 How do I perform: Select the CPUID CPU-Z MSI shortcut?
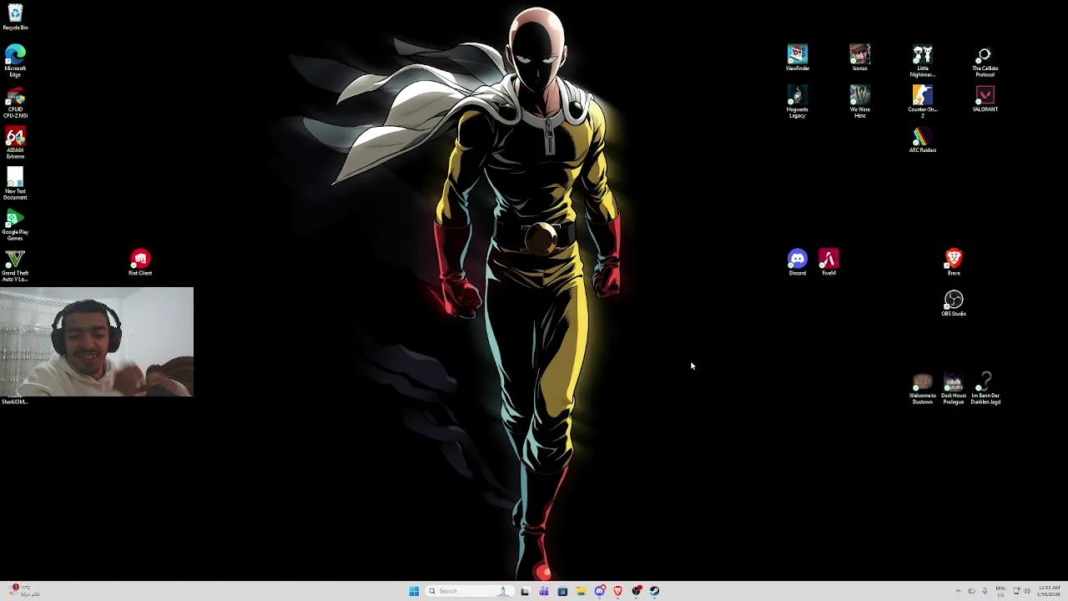click(x=15, y=102)
